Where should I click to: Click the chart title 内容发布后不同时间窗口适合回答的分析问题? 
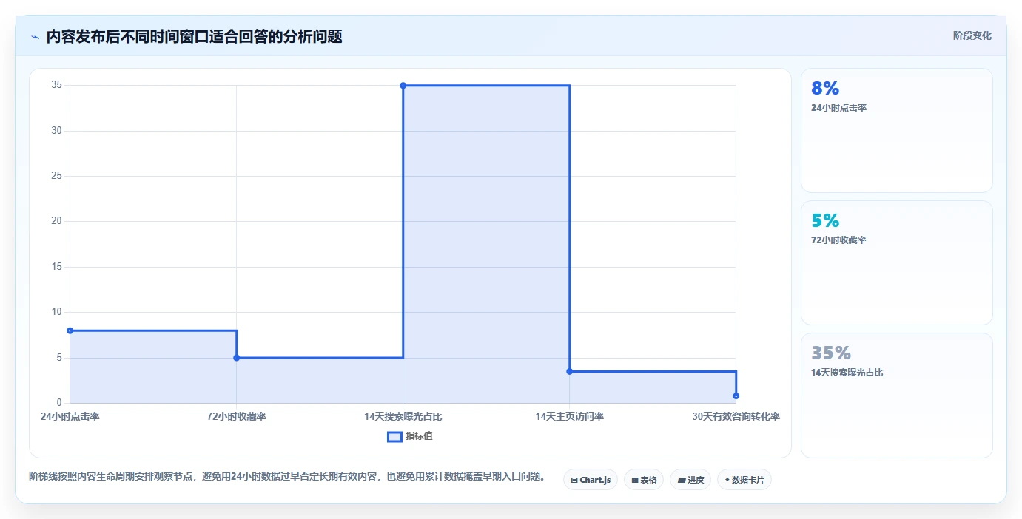pos(195,37)
